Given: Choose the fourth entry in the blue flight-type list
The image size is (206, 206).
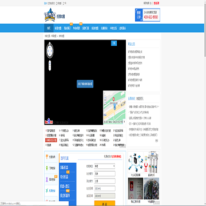Looking at the screenshot, I should pos(65,195).
